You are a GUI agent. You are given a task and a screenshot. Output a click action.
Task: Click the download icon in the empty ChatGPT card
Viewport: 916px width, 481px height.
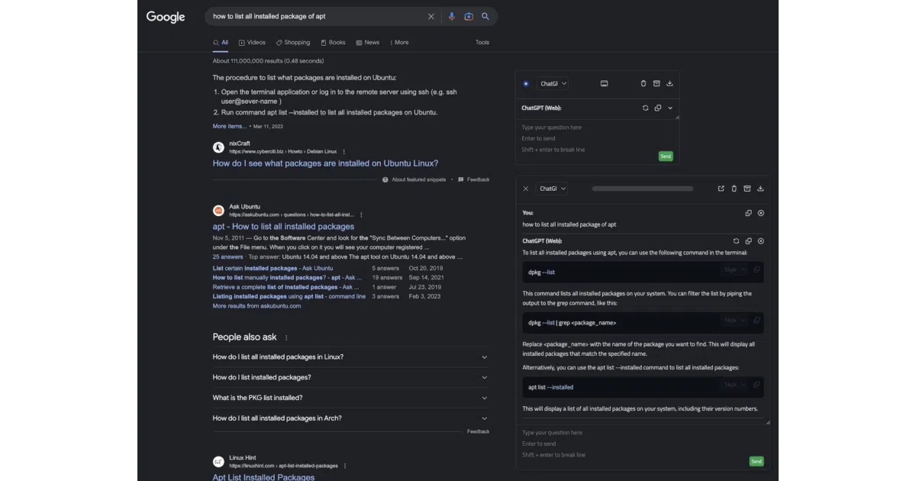tap(669, 84)
